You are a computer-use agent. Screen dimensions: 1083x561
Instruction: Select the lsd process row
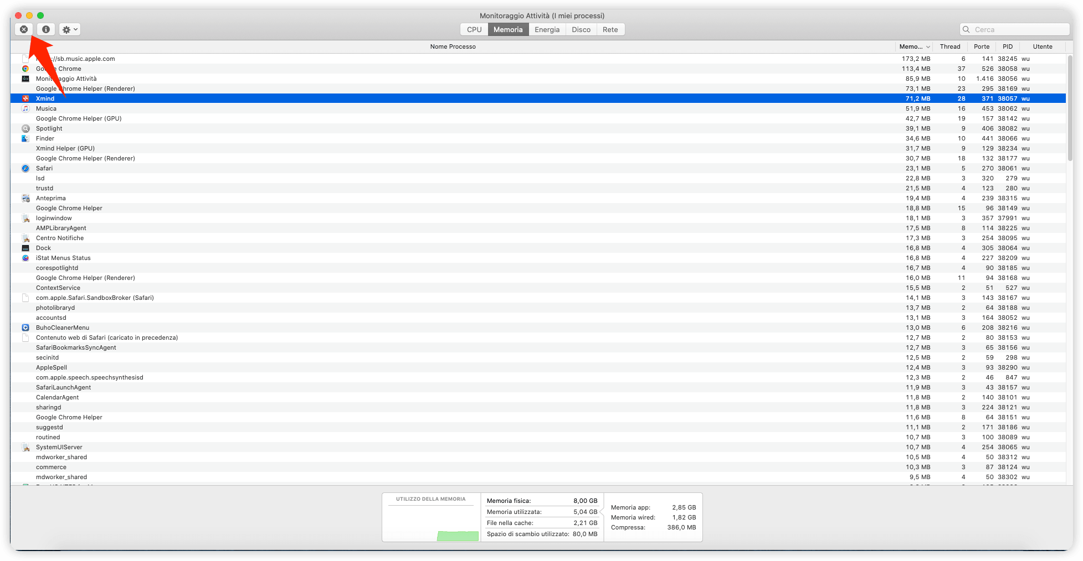point(538,178)
